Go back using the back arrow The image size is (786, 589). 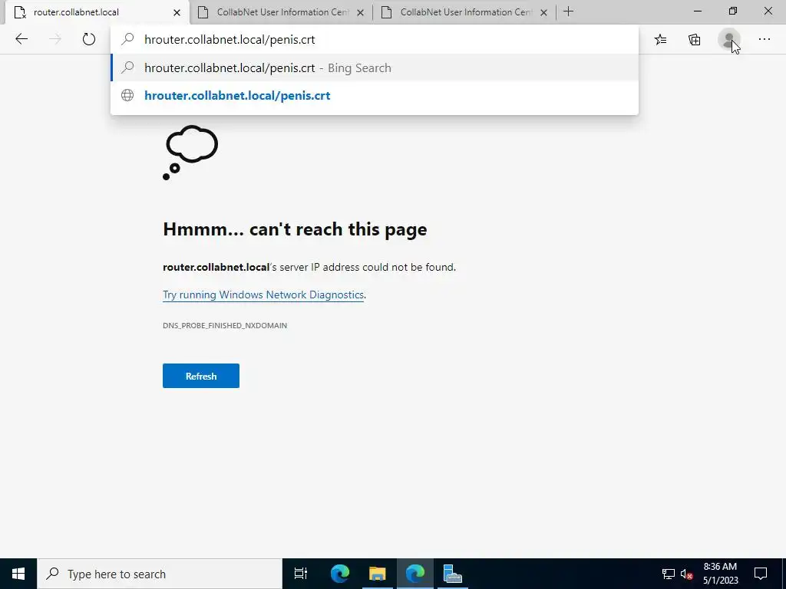[21, 39]
